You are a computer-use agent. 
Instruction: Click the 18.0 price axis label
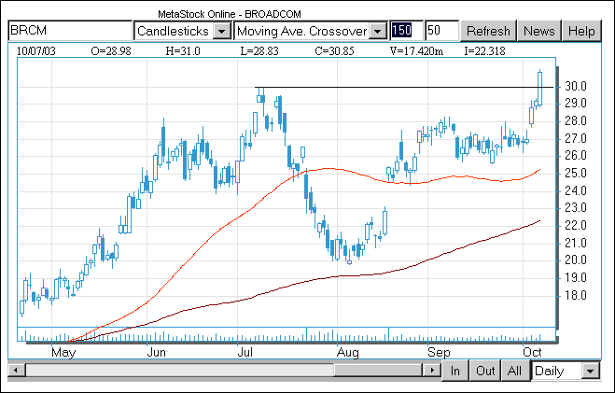click(x=576, y=295)
